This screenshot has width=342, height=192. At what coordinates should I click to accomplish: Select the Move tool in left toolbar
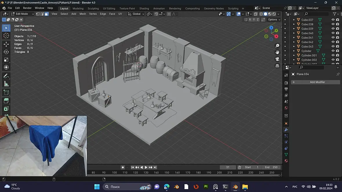click(x=6, y=44)
